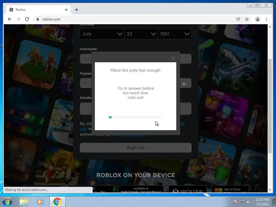The width and height of the screenshot is (276, 207).
Task: Reload the Roblox page
Action: click(27, 19)
